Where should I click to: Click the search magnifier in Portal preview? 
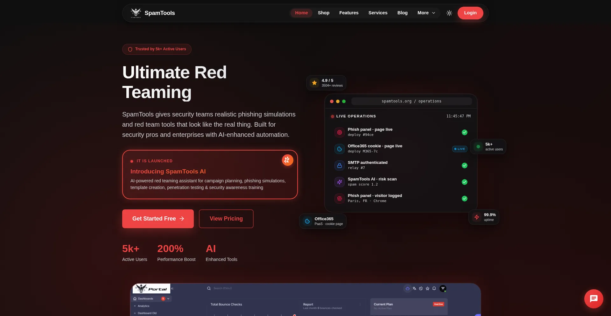(209, 288)
